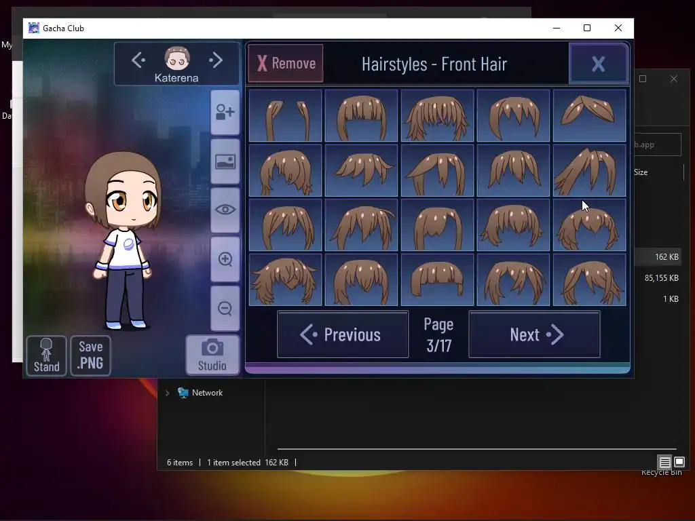The image size is (695, 521).
Task: Select the second hairstyle in bottom row
Action: (361, 279)
